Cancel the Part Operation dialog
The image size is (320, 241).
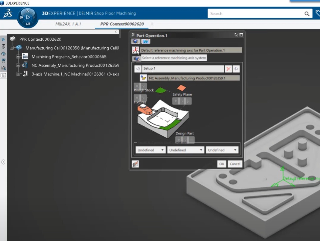(x=235, y=164)
